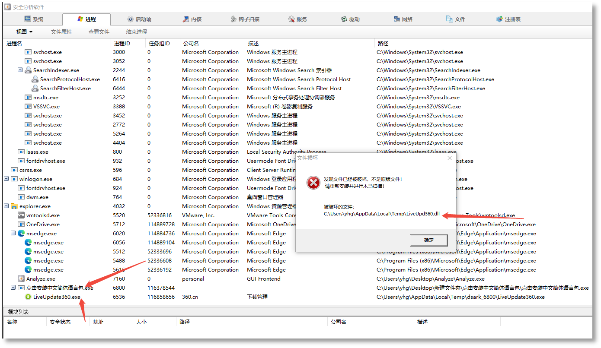
Task: Close the 文件损坏 dialog with X
Action: point(450,158)
